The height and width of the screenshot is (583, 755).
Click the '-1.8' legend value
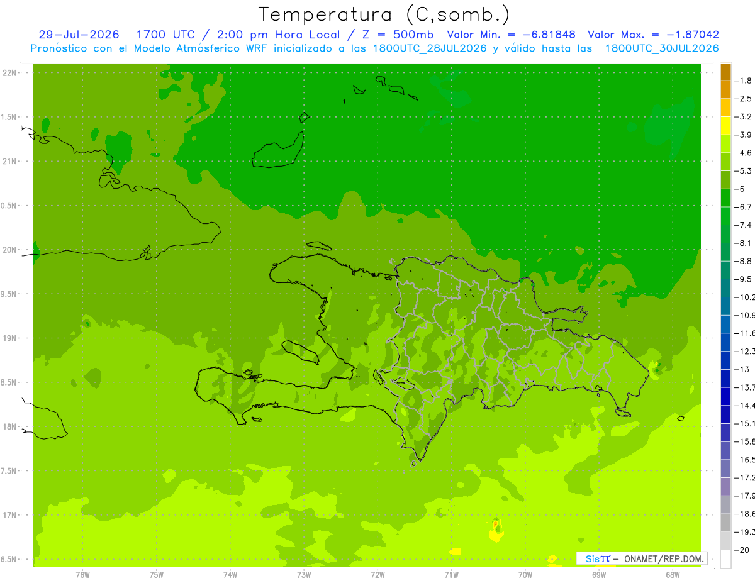[743, 81]
